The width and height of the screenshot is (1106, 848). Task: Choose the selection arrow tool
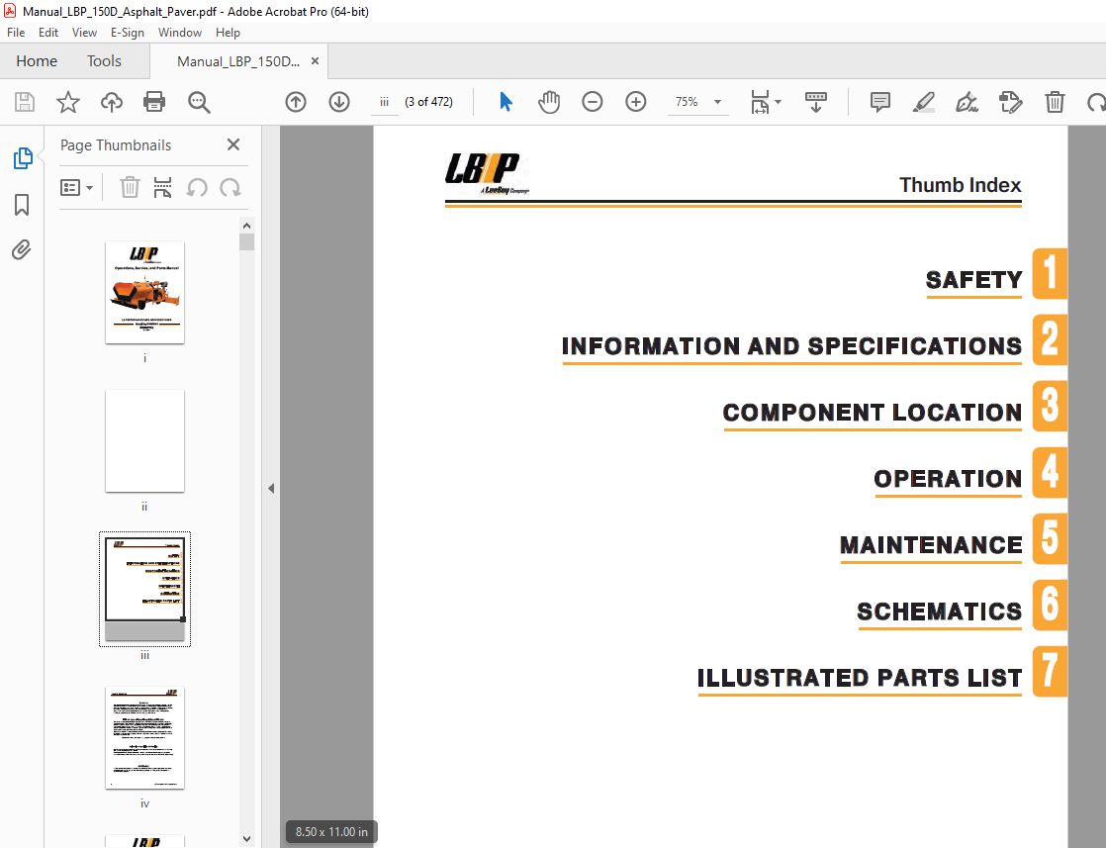(x=506, y=102)
